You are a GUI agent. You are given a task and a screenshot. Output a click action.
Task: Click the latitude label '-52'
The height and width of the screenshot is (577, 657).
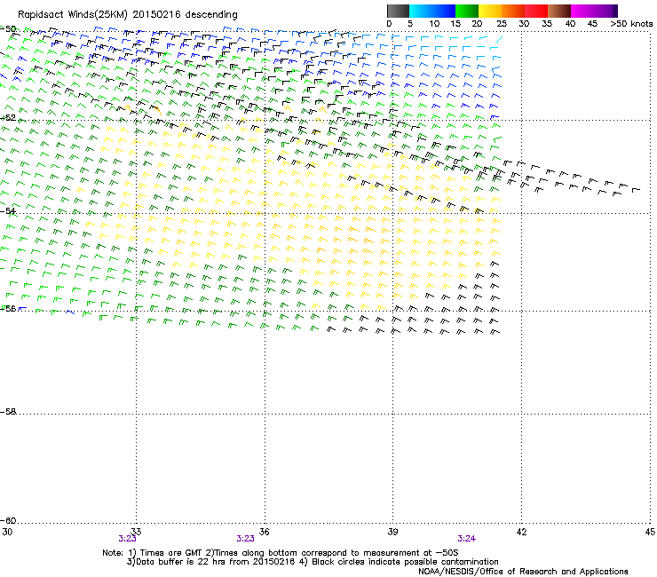(8, 118)
